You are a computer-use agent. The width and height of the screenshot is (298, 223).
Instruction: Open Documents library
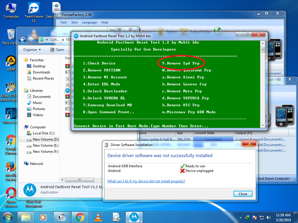pos(39,96)
